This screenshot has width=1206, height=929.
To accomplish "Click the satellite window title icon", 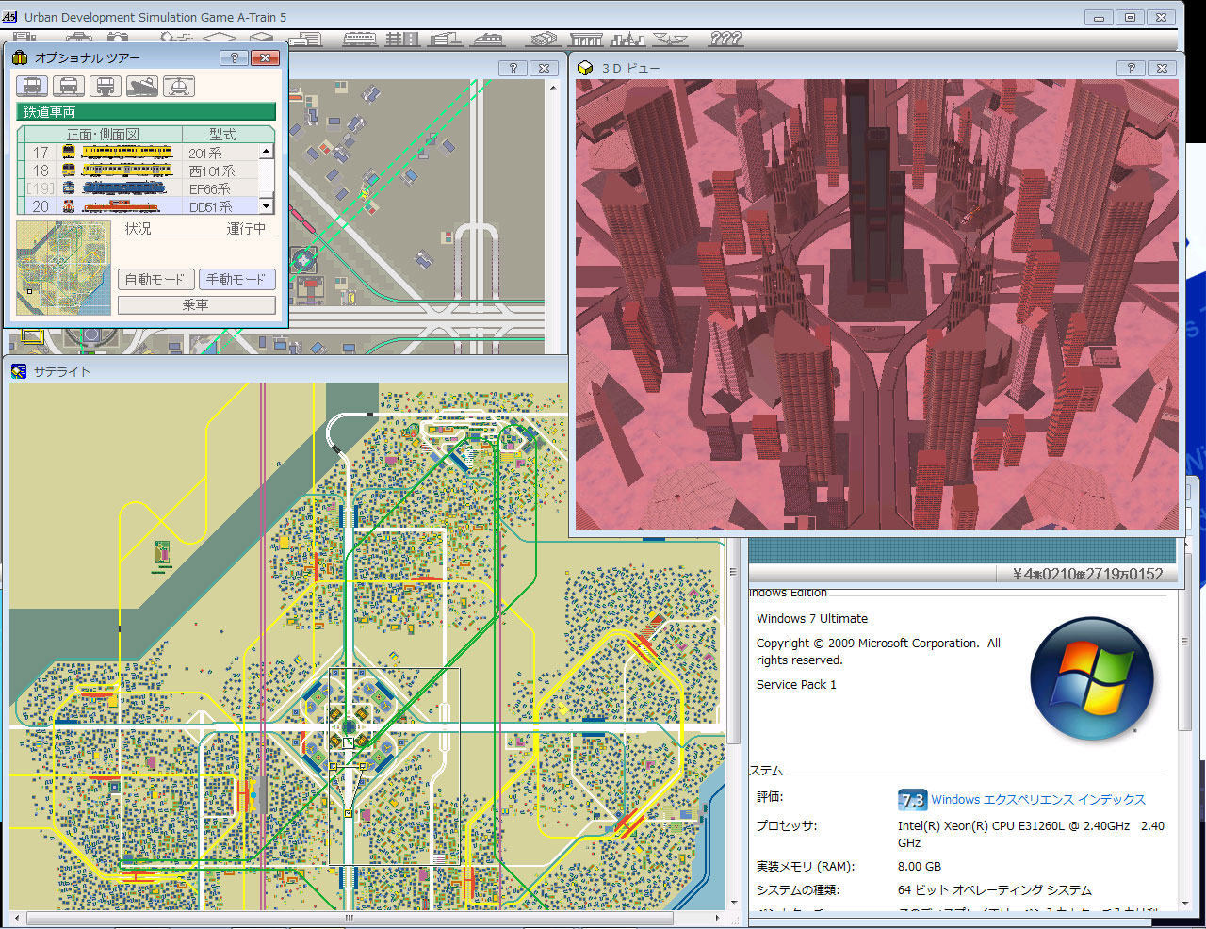I will (x=19, y=371).
